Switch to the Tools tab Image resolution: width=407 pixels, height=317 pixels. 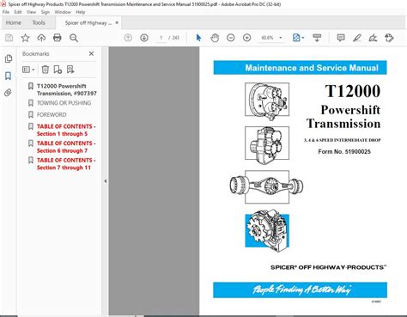click(39, 22)
